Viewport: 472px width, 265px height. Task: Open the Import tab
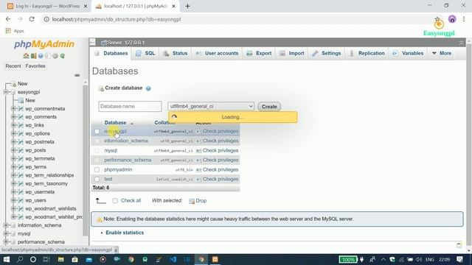[292, 54]
